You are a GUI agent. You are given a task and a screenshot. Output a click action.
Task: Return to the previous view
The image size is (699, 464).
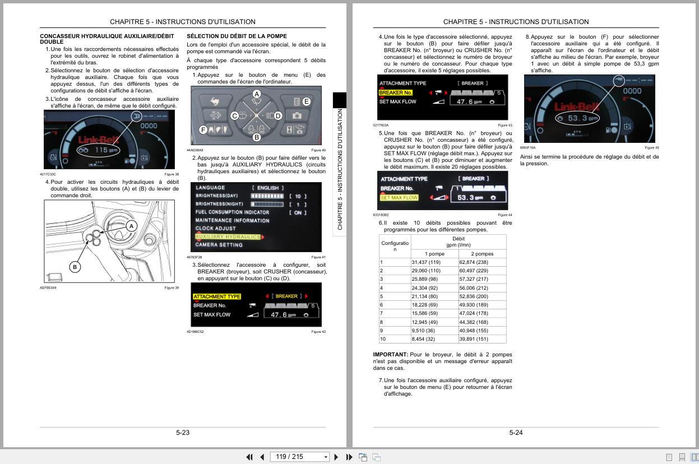(x=363, y=457)
